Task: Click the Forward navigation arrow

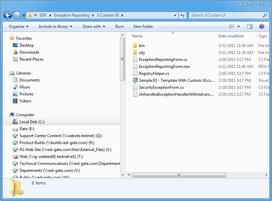Action: pyautogui.click(x=17, y=15)
